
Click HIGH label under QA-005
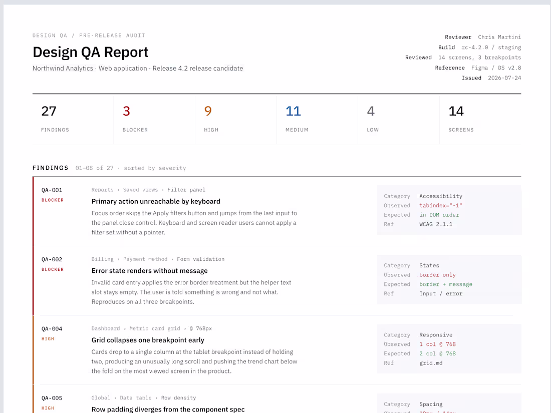(x=48, y=408)
